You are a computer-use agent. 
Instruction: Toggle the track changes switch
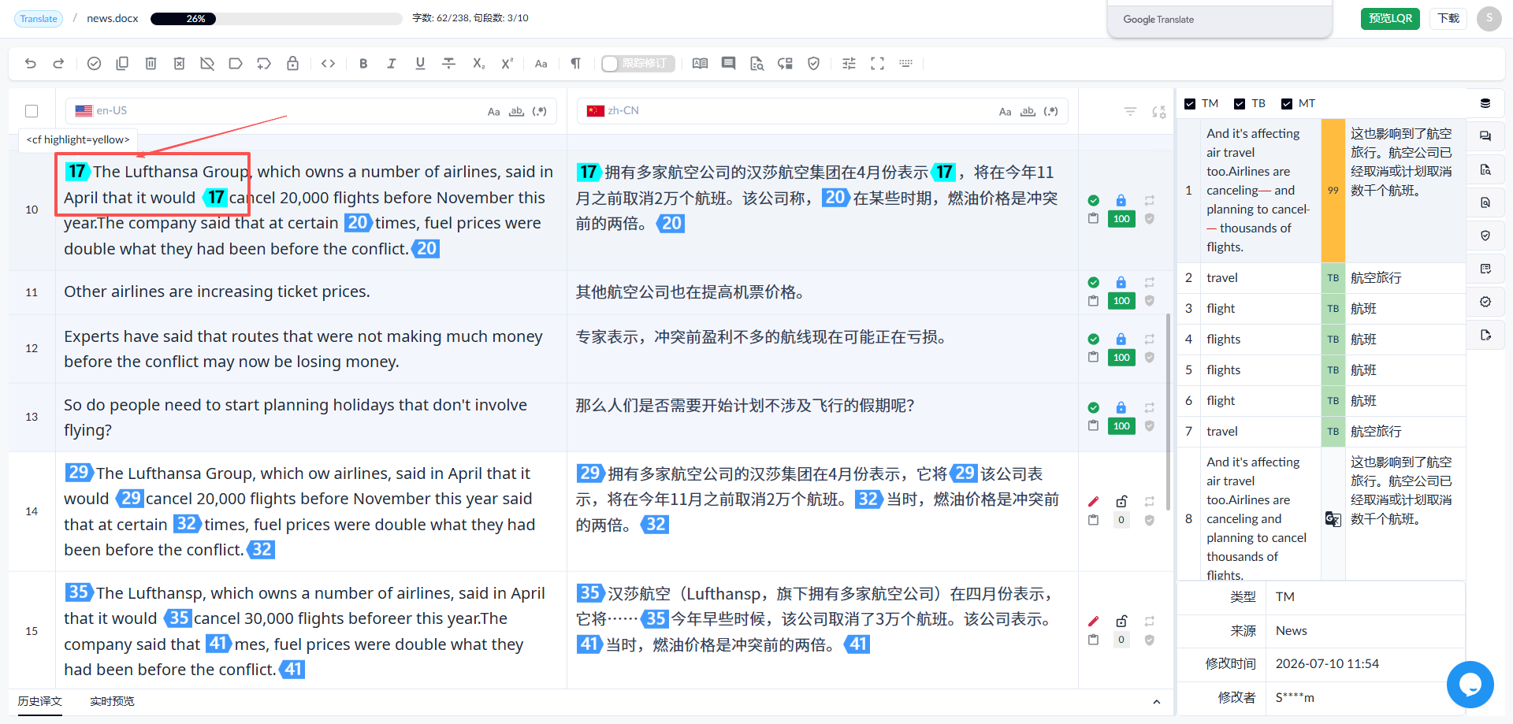(x=638, y=64)
